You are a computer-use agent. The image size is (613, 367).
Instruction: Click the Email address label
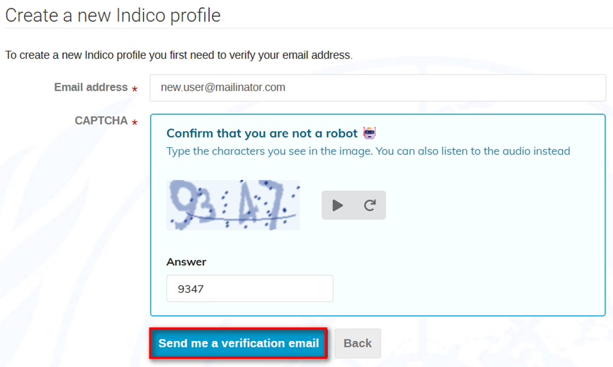tap(91, 87)
